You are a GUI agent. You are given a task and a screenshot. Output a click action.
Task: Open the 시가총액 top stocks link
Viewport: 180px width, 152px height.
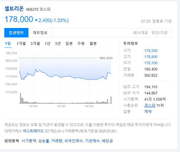(29, 141)
